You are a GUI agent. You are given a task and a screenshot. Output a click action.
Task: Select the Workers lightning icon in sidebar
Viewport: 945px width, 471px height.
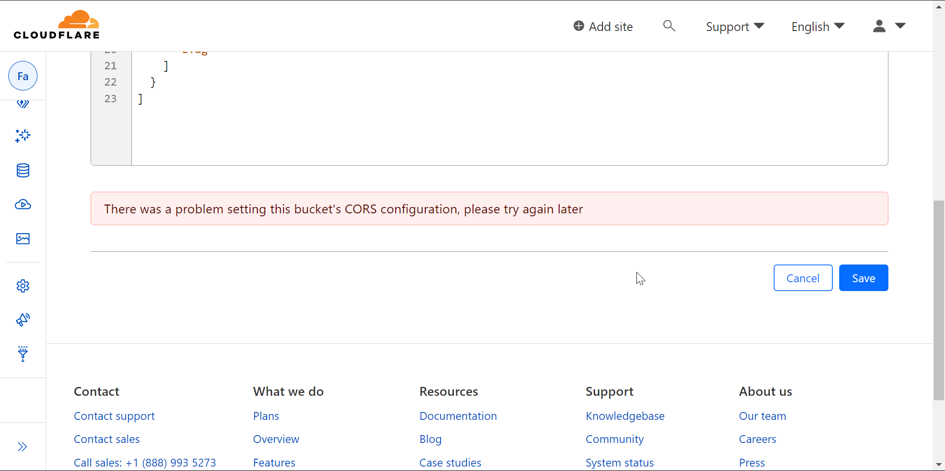(23, 104)
